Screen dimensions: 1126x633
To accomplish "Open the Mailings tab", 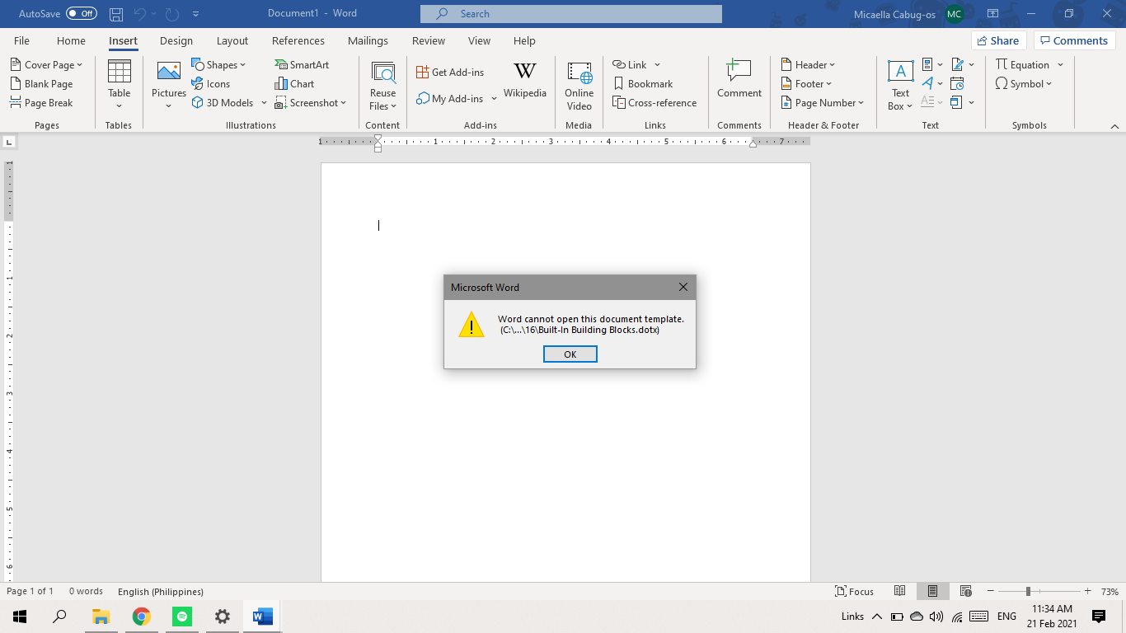I will pyautogui.click(x=368, y=40).
